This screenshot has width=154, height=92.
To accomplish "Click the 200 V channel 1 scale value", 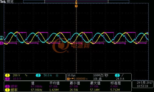I will click(16, 75).
